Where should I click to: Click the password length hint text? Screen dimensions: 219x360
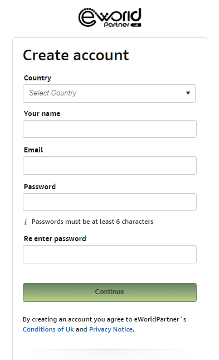click(x=93, y=222)
